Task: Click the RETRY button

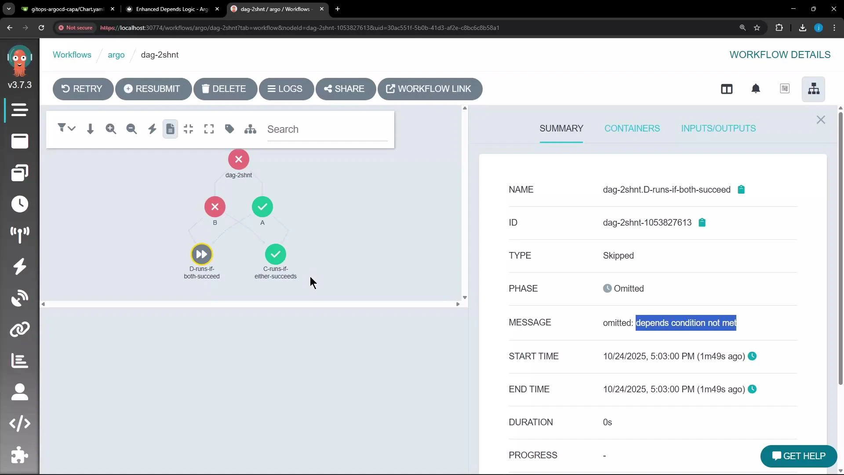Action: tap(82, 88)
